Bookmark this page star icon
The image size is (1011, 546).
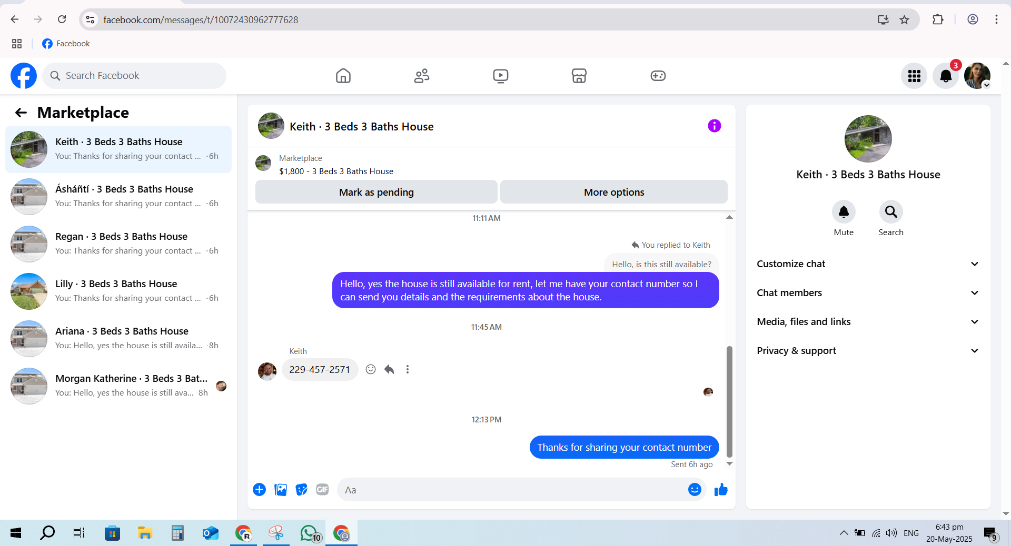pyautogui.click(x=904, y=19)
